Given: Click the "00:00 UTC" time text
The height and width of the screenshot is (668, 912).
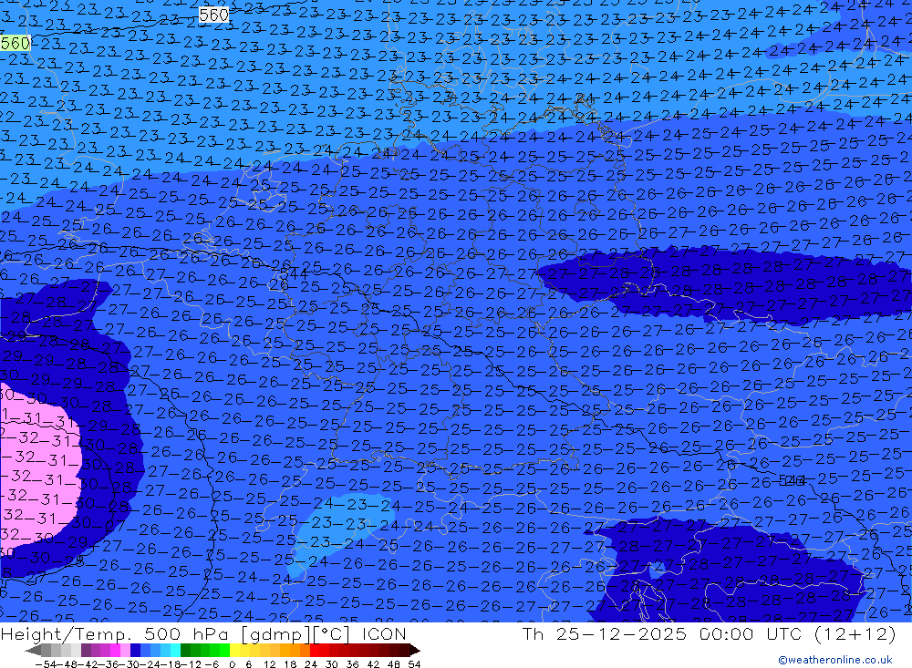Looking at the screenshot, I should pos(751,633).
